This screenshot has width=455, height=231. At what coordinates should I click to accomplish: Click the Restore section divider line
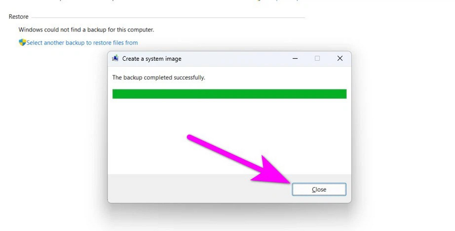[168, 17]
